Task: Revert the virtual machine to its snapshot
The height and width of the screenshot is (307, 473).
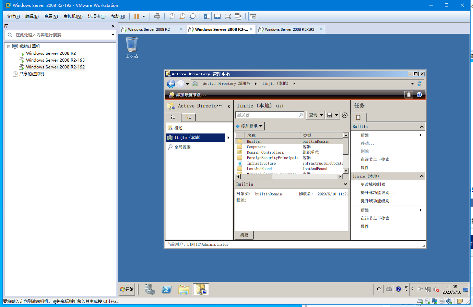Action: click(x=182, y=16)
